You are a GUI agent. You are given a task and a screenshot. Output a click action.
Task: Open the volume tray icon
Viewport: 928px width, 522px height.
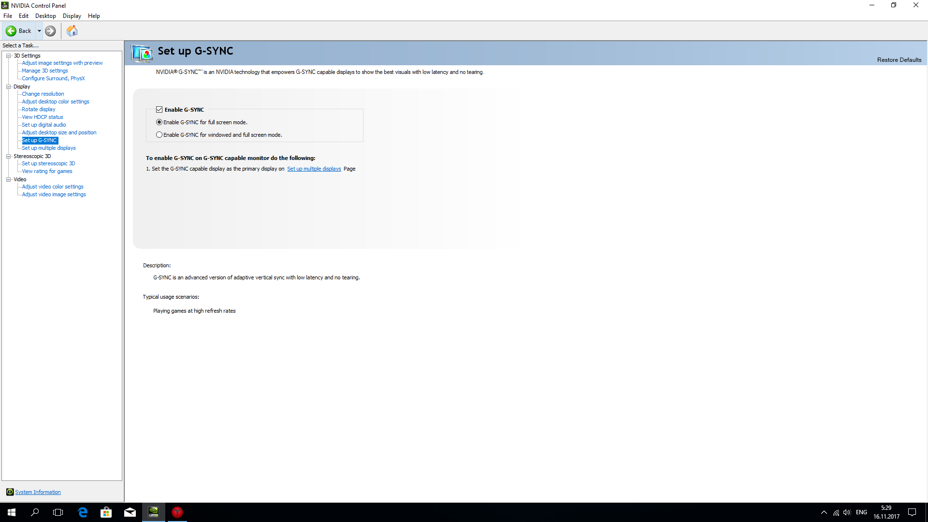click(847, 512)
